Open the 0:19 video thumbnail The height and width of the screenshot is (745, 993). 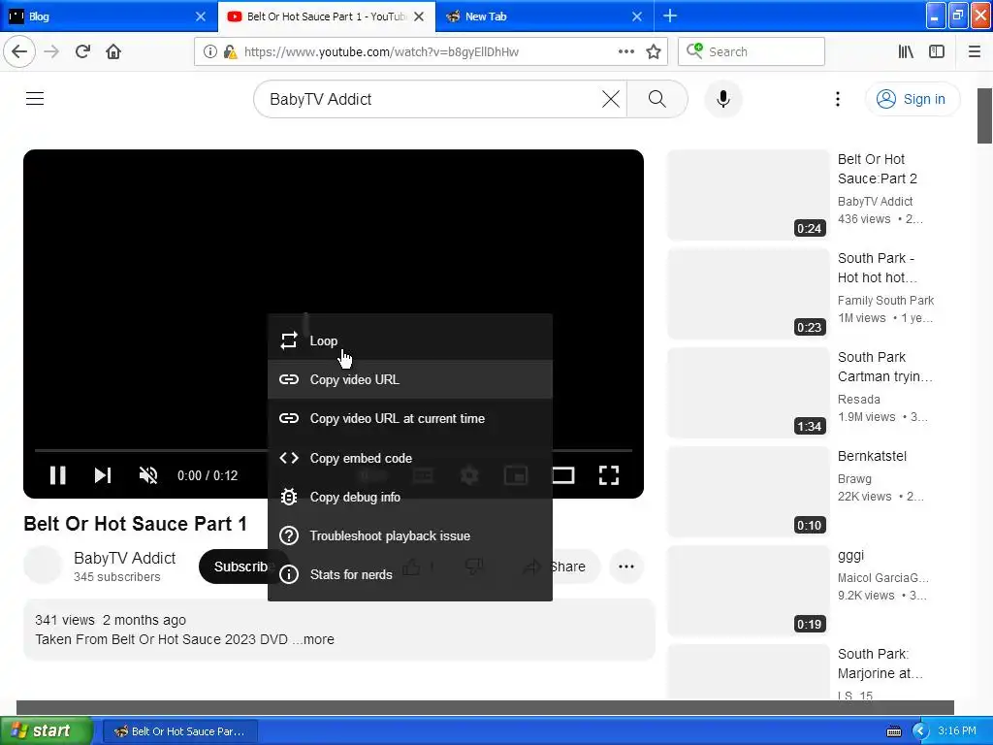749,591
